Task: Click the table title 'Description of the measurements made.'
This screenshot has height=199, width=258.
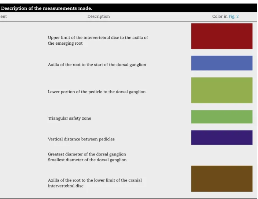Action: [x=47, y=8]
